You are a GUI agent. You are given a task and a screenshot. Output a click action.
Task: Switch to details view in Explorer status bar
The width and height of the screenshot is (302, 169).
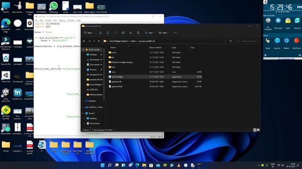click(255, 130)
